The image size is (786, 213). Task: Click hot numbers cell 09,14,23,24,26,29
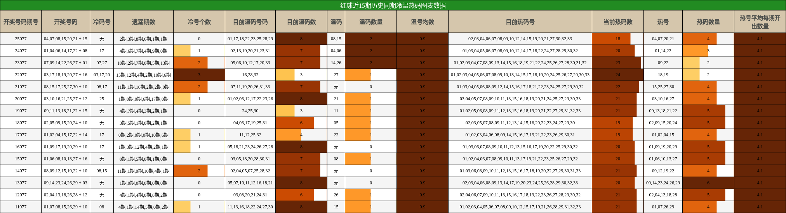663,183
